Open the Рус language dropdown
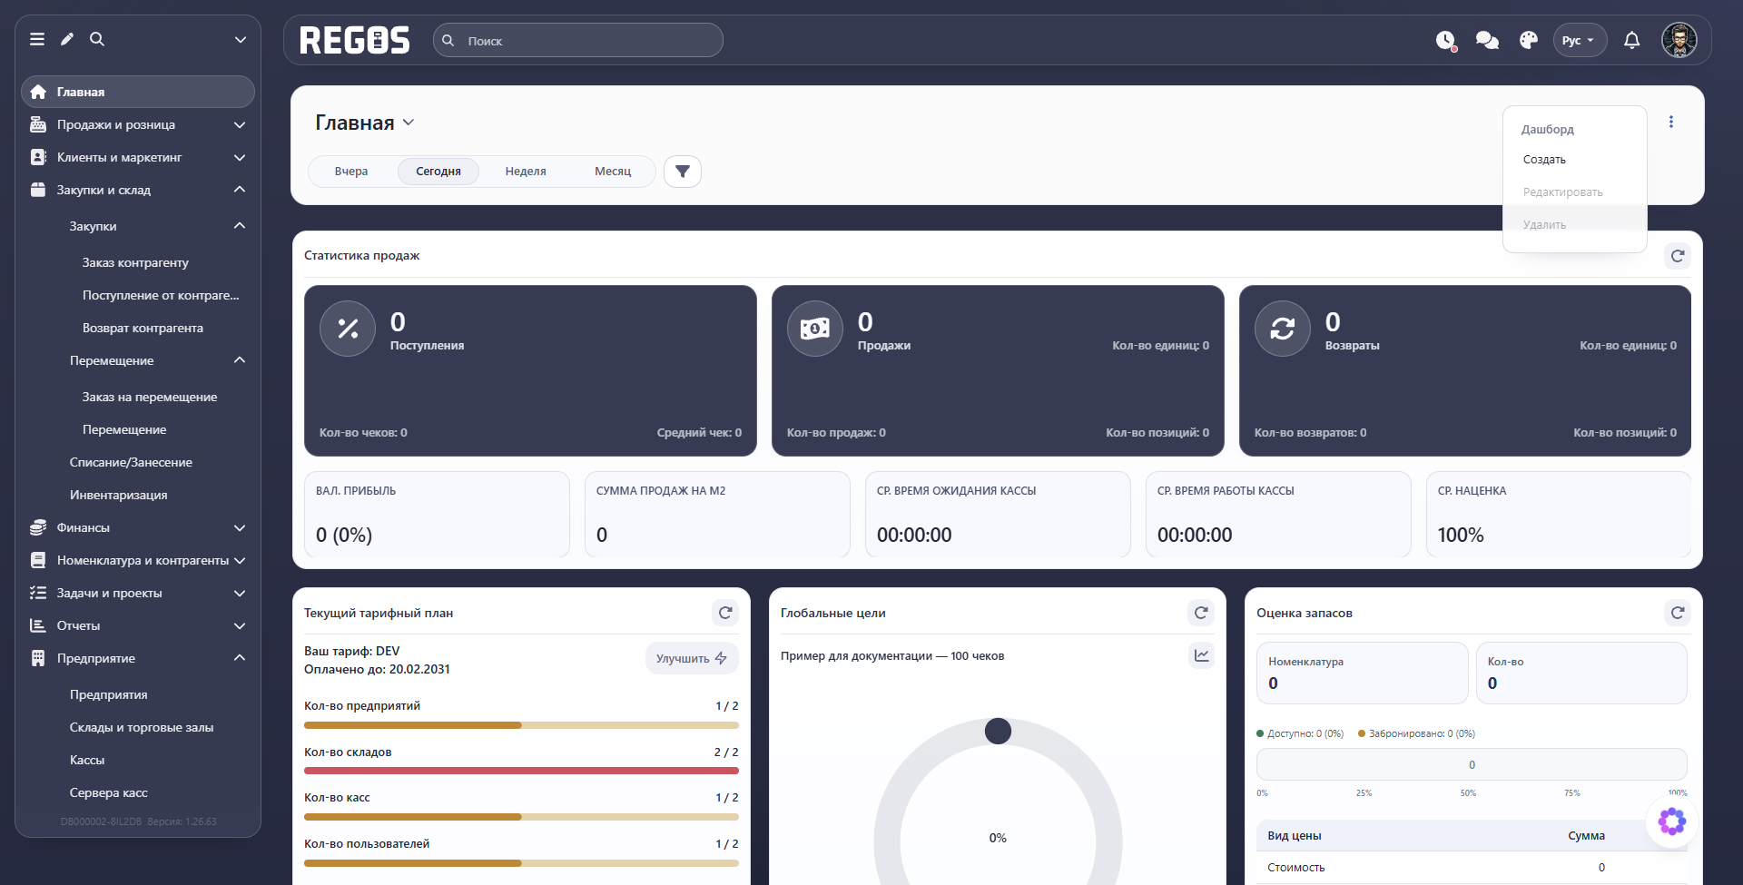The image size is (1743, 885). click(1580, 40)
